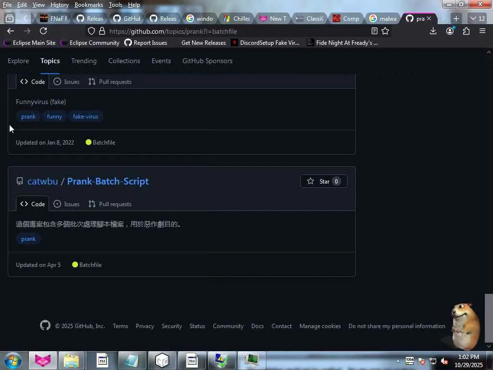Open Firefox View on the tab bar
The height and width of the screenshot is (370, 493).
coord(10,19)
